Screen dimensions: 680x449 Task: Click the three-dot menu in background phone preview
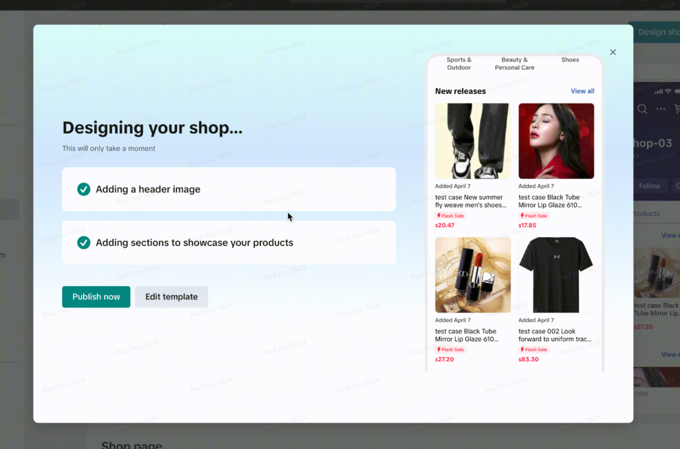tap(660, 109)
